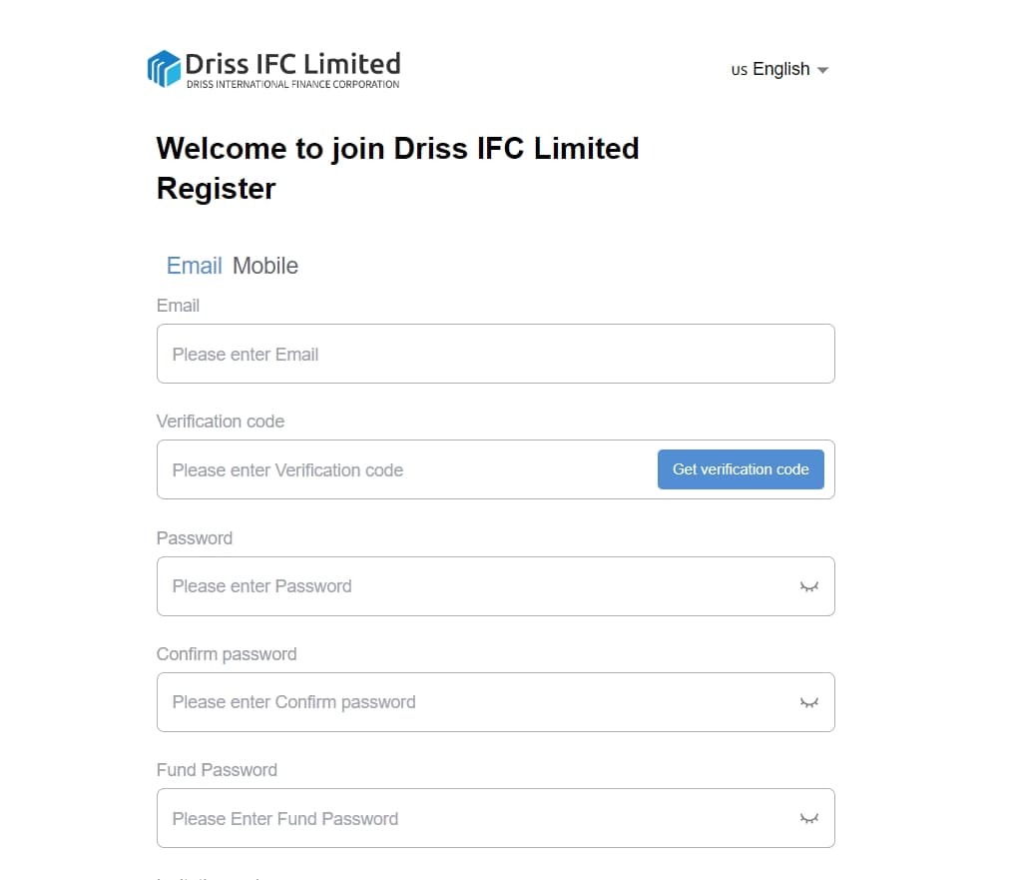Expand the language dropdown arrow
The image size is (1014, 880).
tap(822, 70)
